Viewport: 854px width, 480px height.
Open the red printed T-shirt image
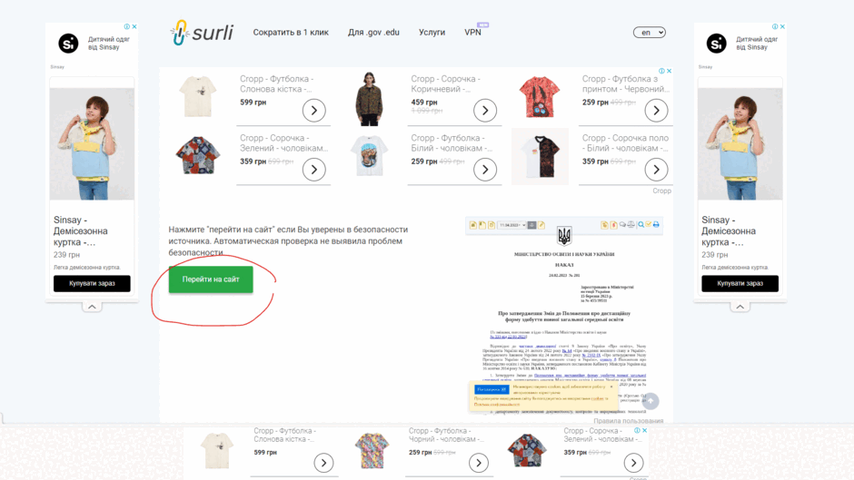coord(539,97)
